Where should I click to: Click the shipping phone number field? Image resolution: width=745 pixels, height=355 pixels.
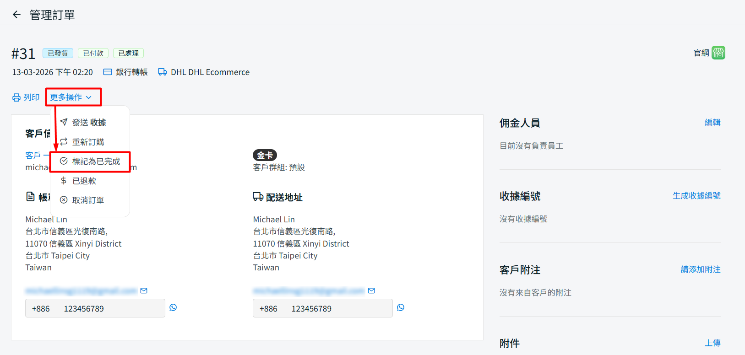(338, 308)
